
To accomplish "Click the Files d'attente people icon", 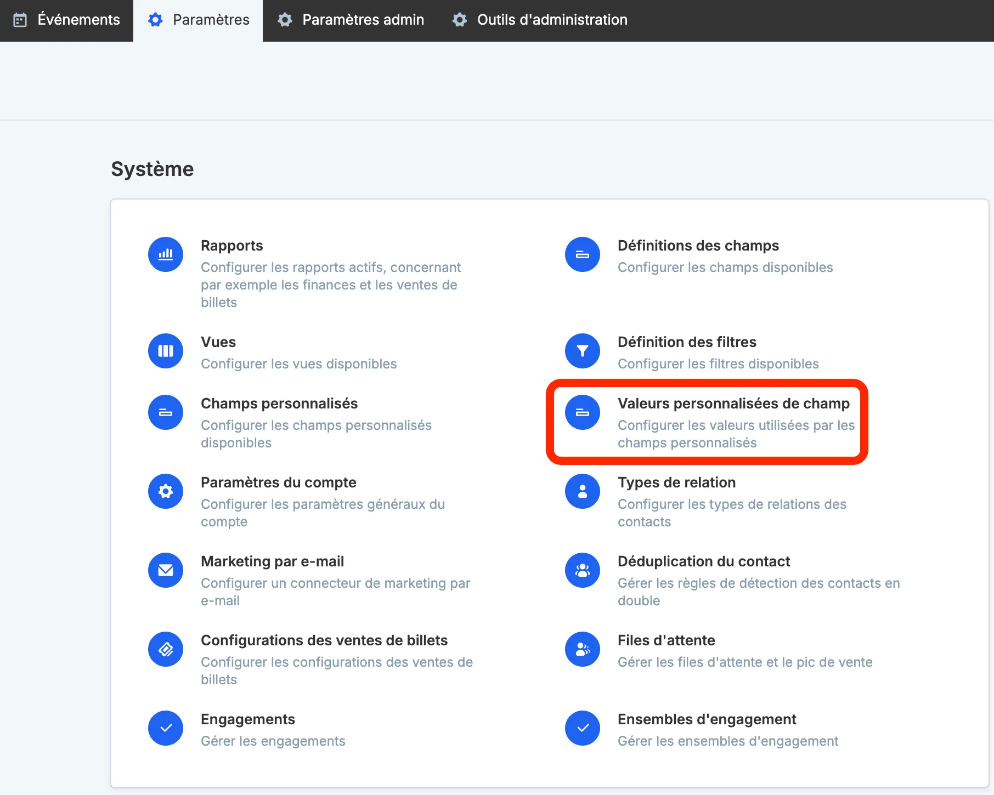I will [583, 649].
